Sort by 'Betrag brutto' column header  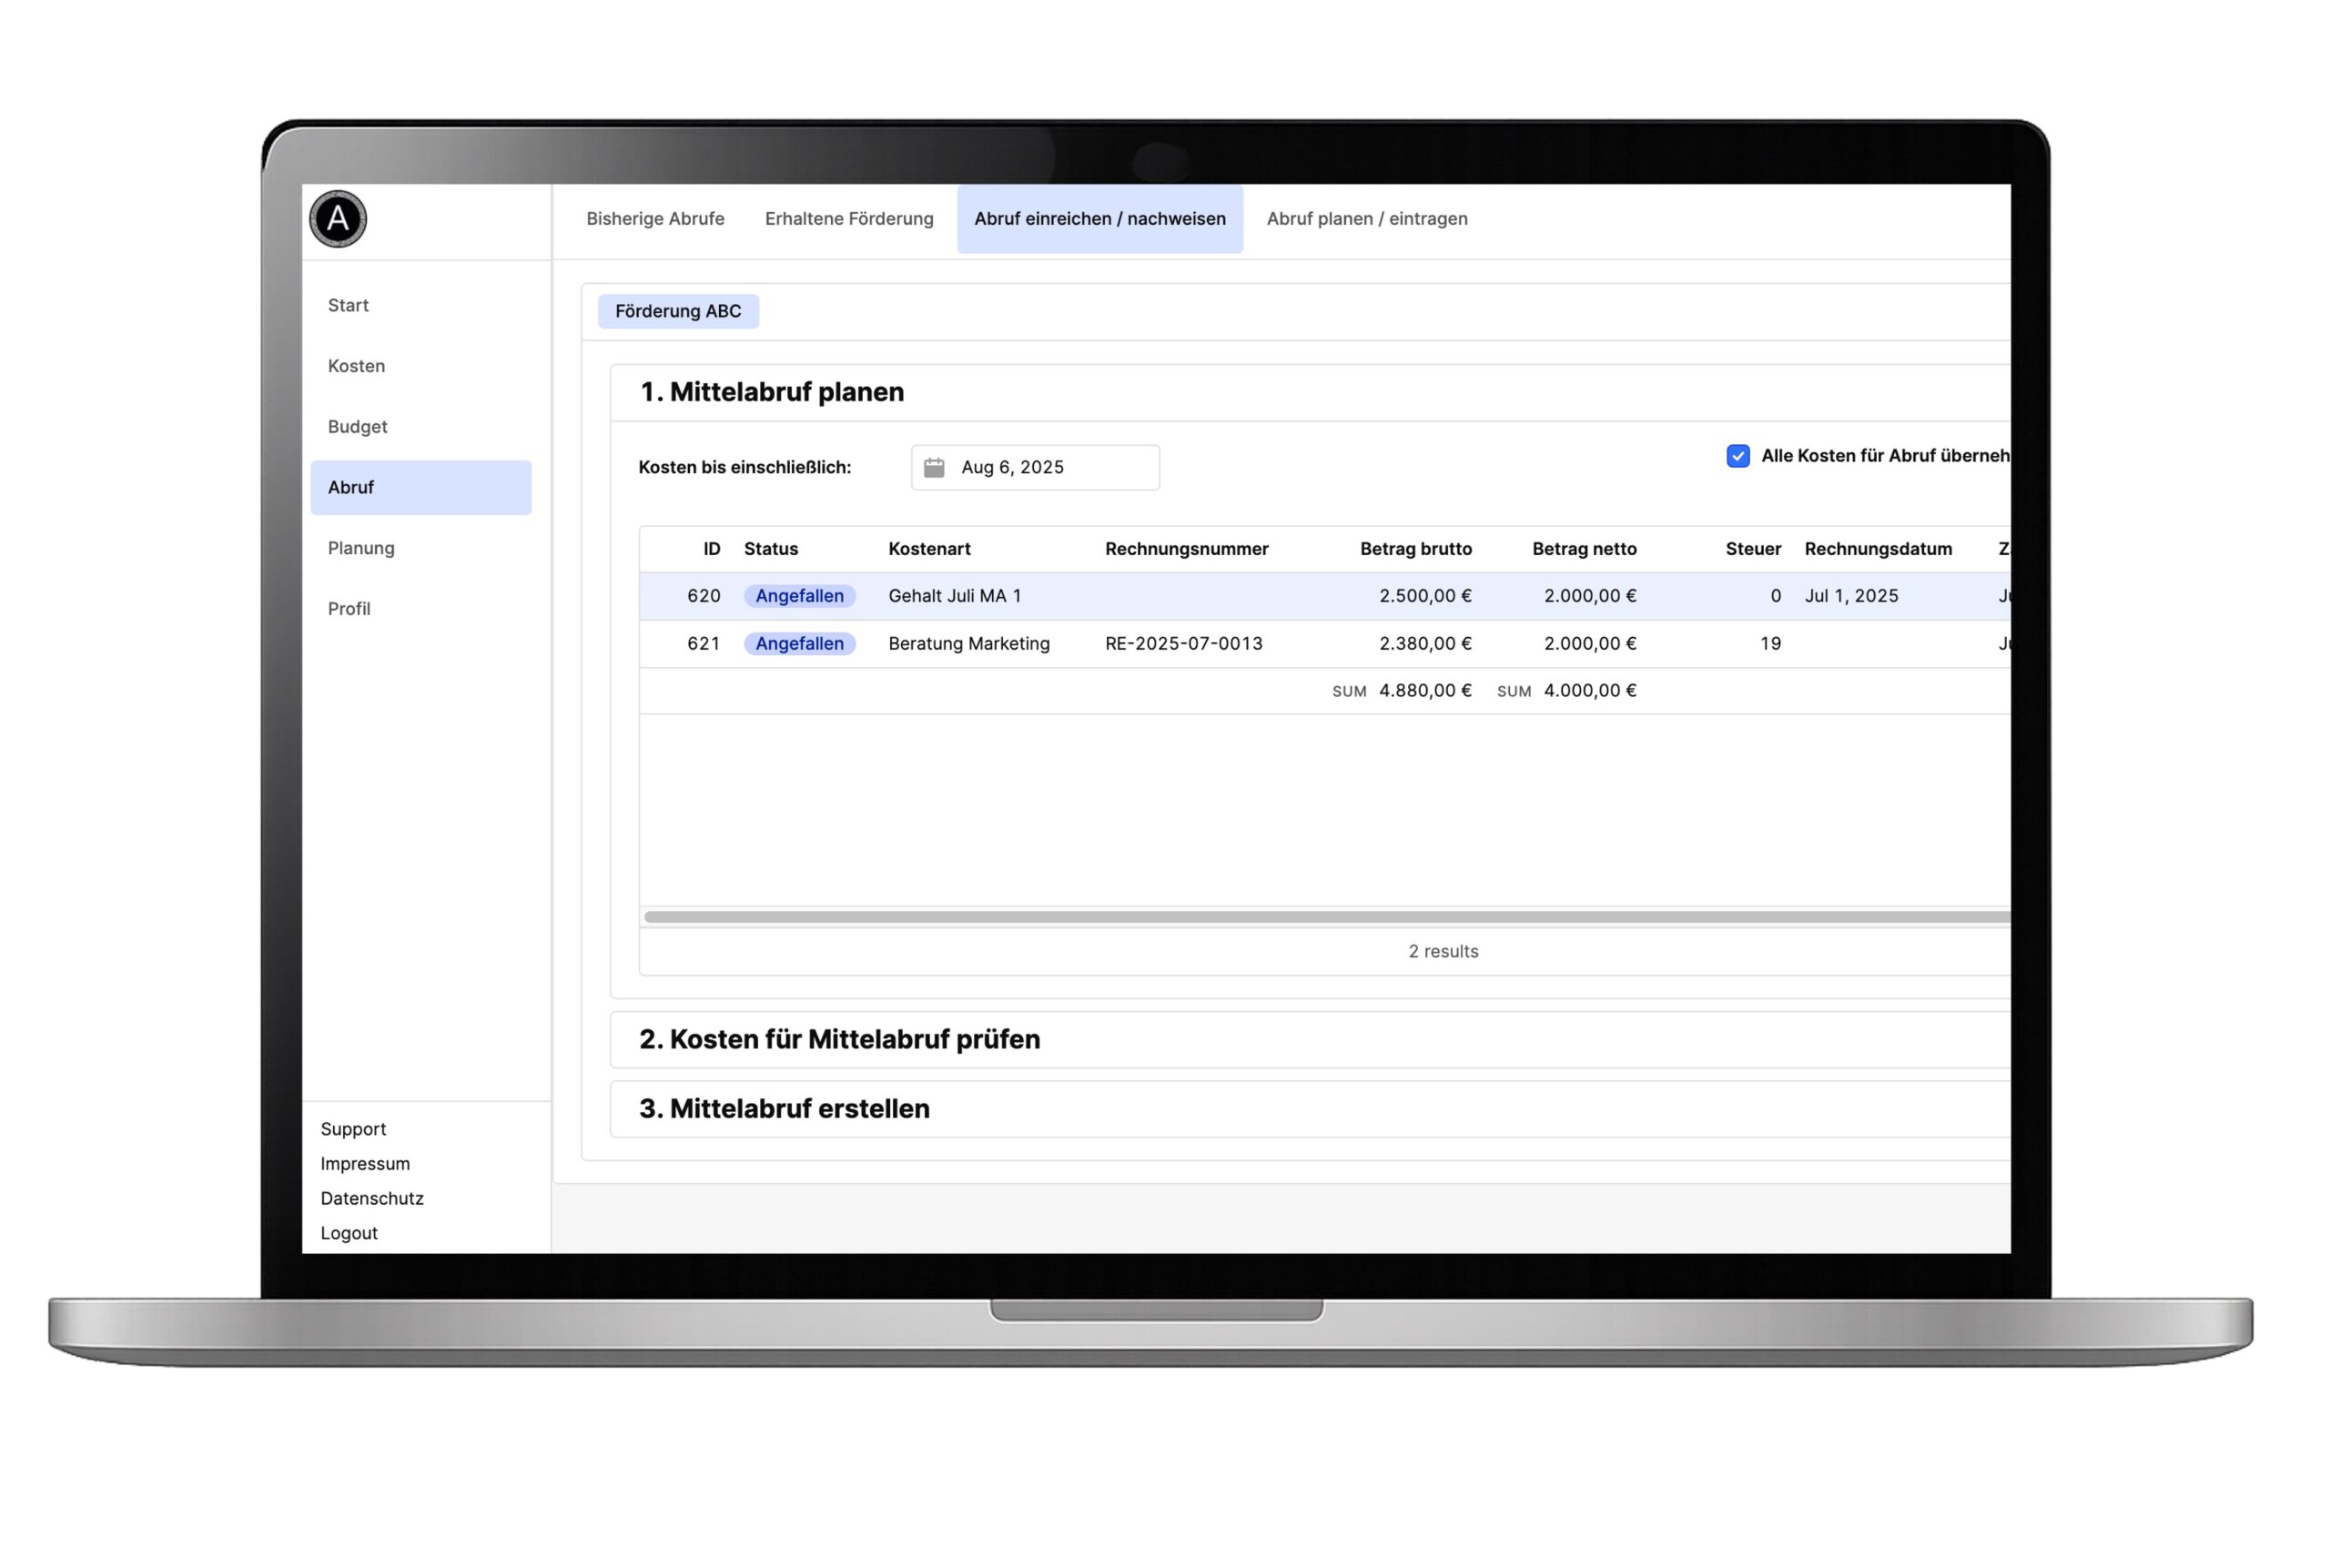pyautogui.click(x=1414, y=548)
